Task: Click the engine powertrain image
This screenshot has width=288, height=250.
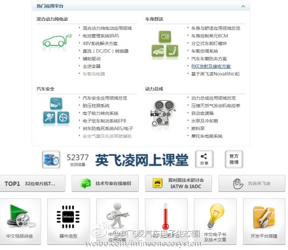Action: tap(163, 113)
